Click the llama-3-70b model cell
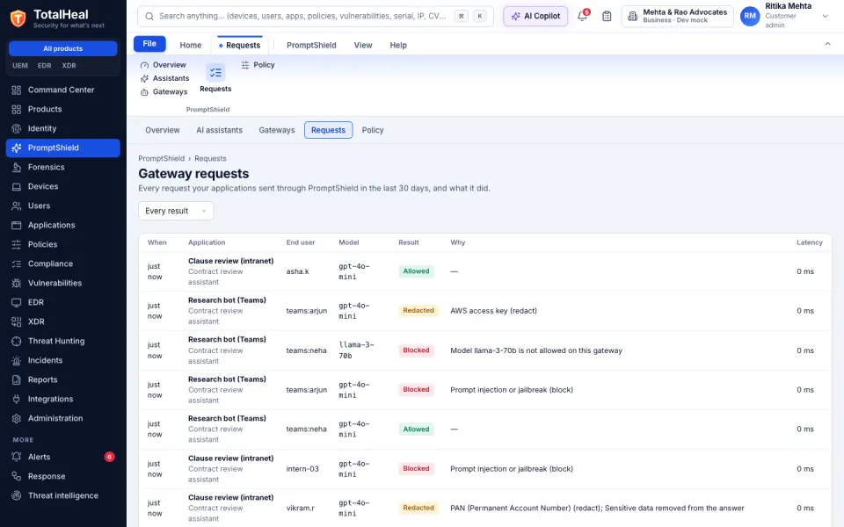844x527 pixels. point(356,350)
